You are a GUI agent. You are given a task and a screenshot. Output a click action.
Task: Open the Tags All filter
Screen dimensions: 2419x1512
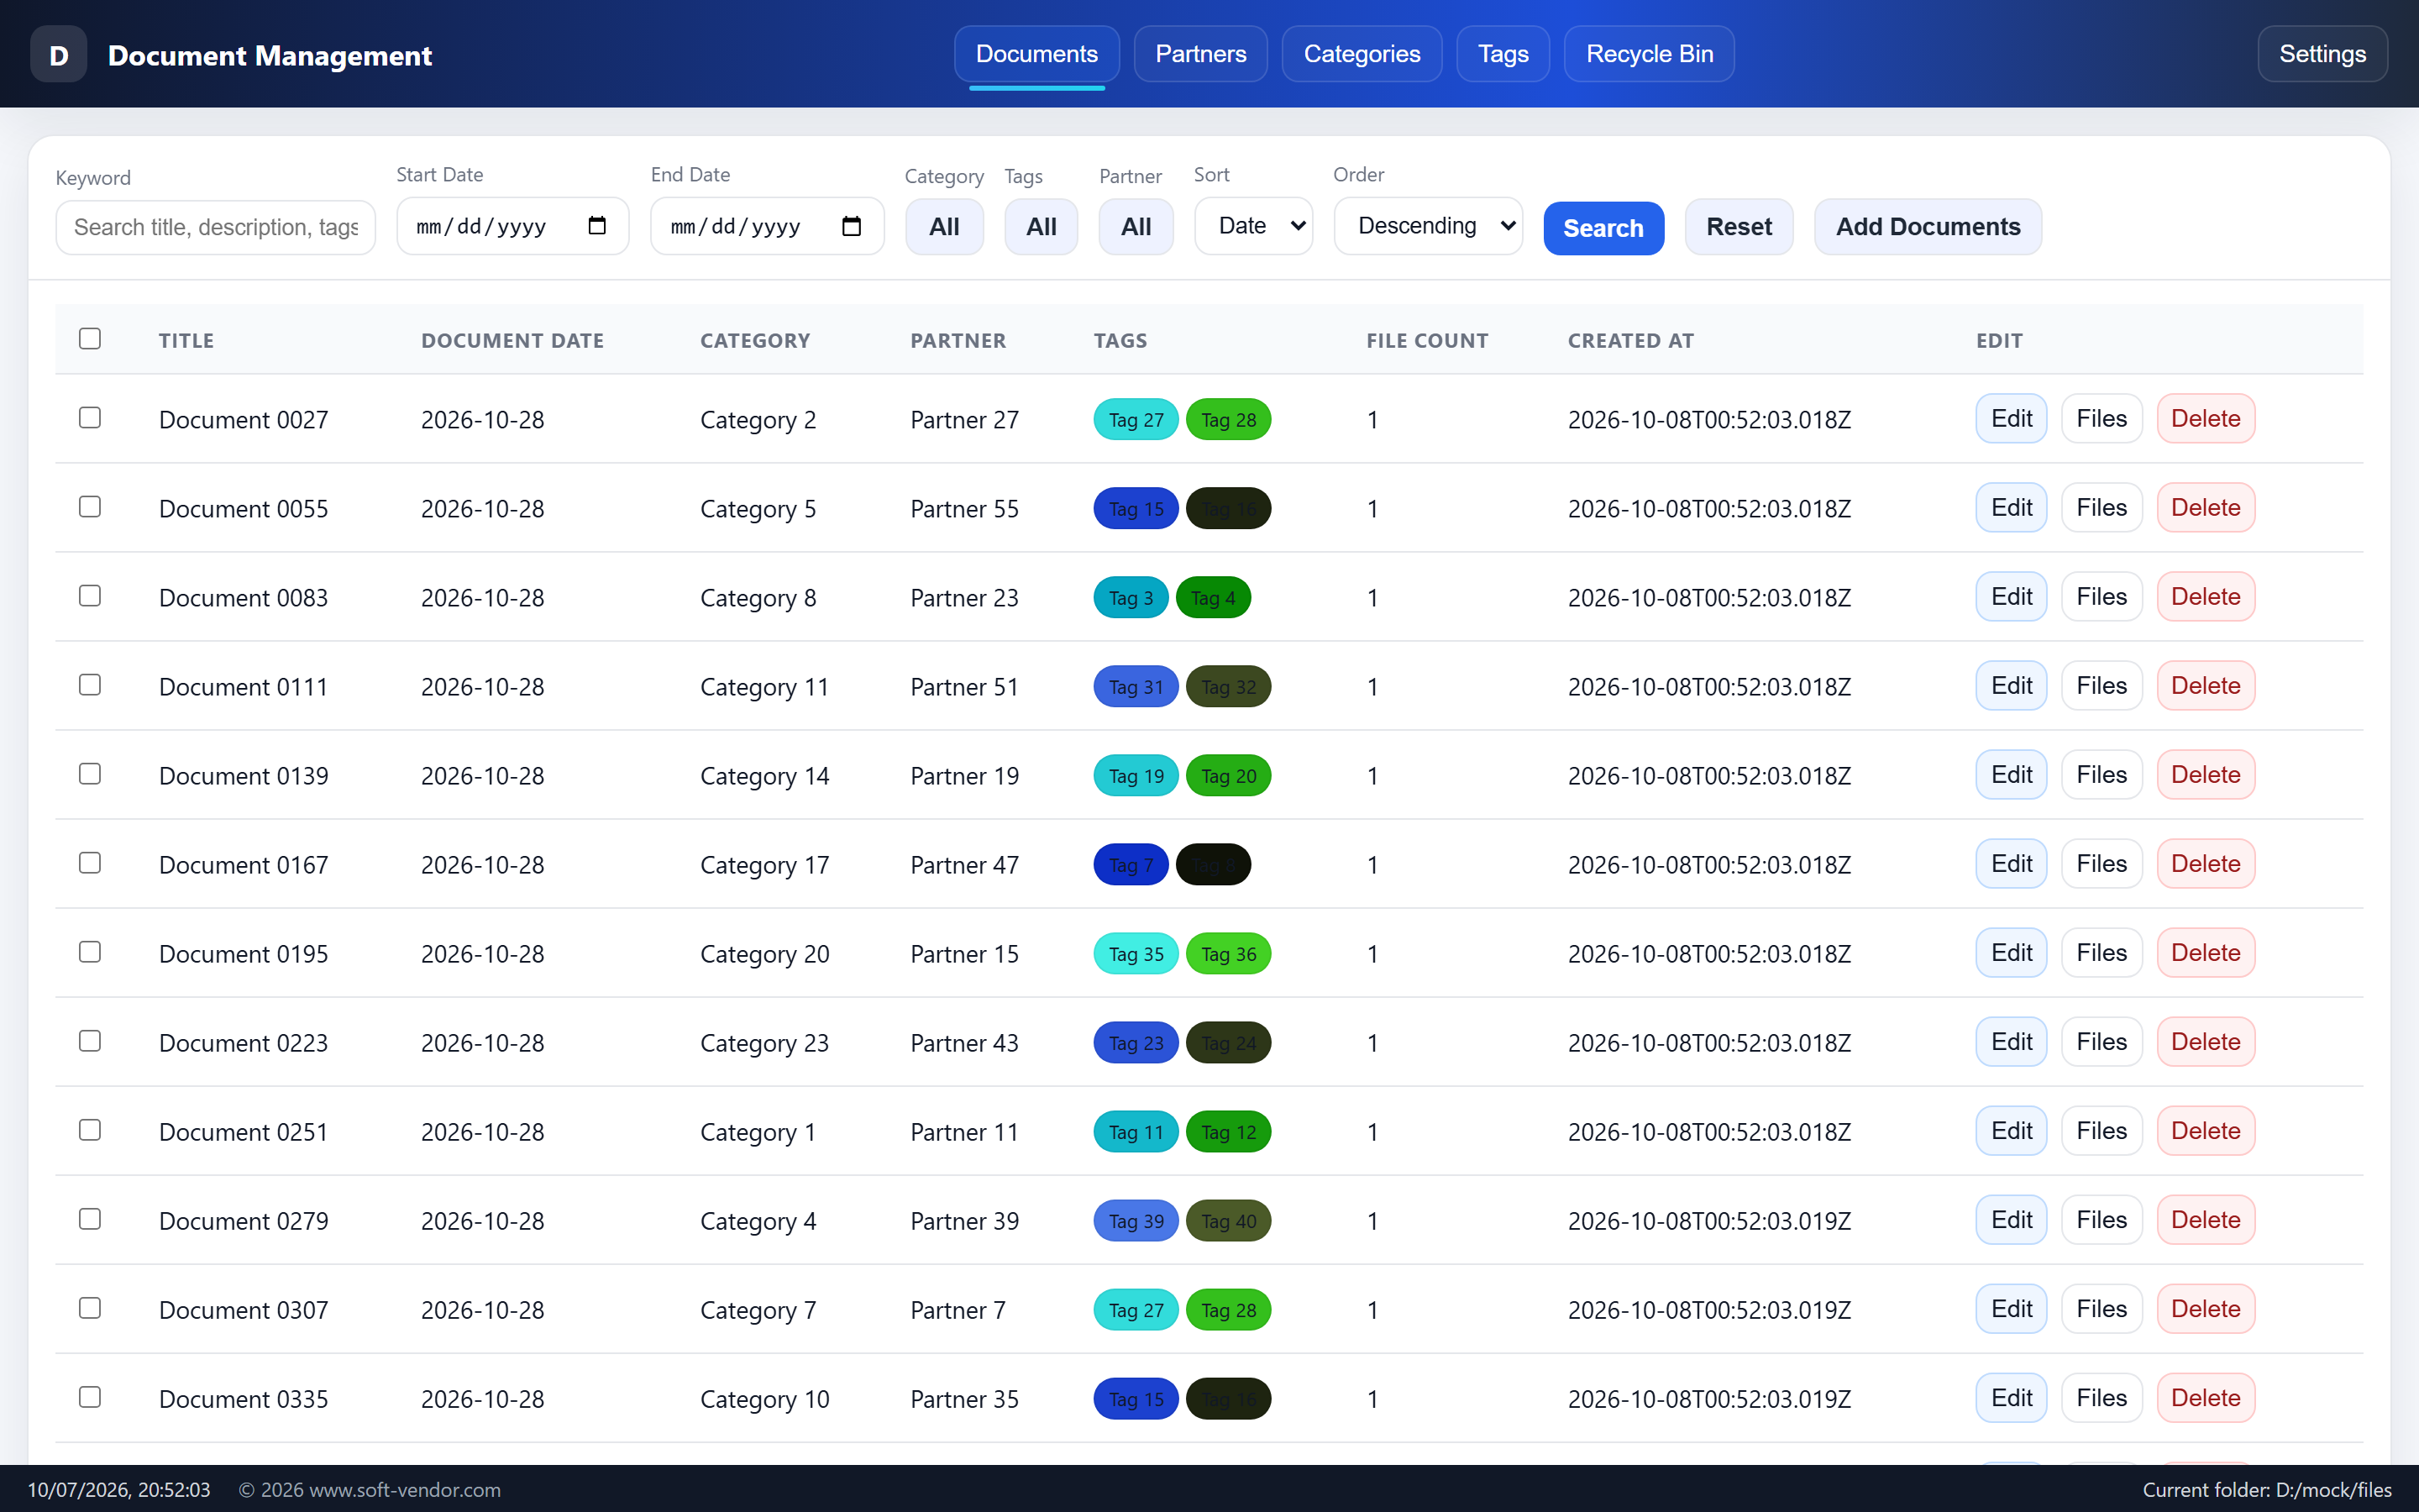[x=1041, y=227]
